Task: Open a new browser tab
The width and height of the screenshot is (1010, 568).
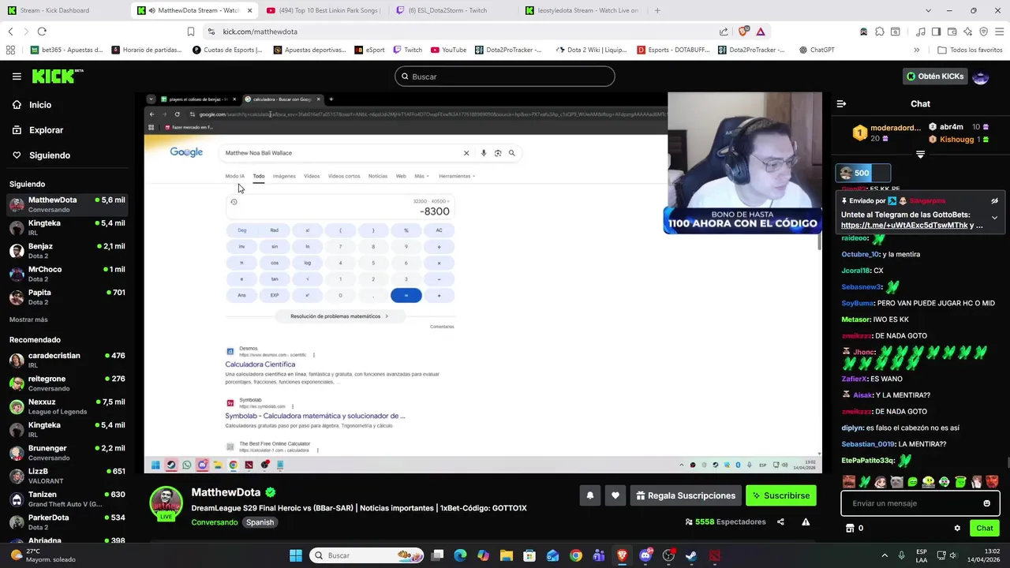Action: [x=657, y=10]
